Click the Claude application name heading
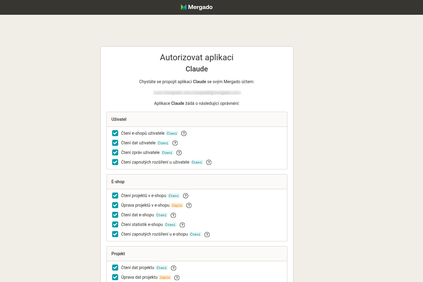The image size is (423, 282). 197,69
